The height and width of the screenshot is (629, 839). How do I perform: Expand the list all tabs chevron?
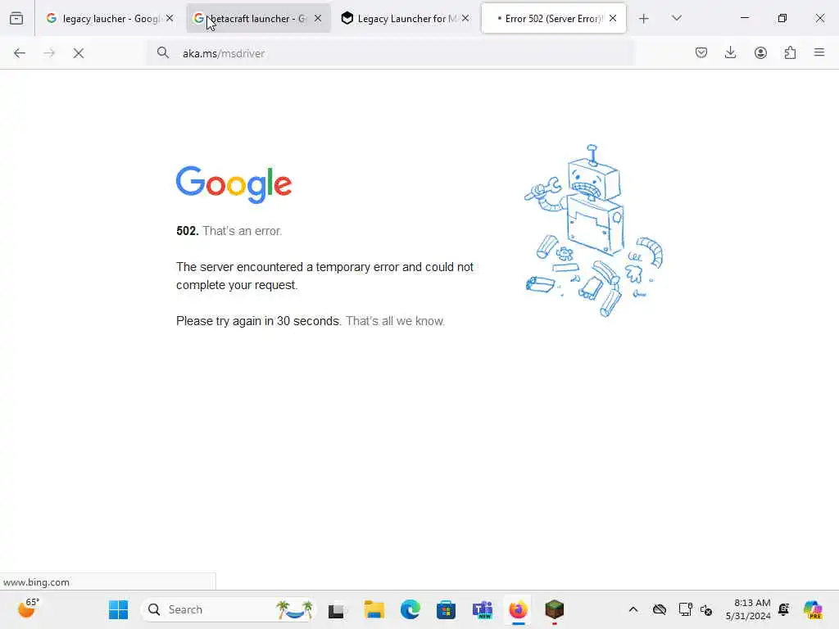click(x=676, y=18)
